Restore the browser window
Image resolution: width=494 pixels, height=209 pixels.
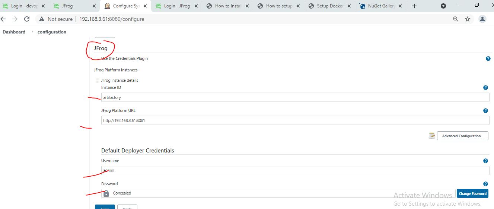477,5
